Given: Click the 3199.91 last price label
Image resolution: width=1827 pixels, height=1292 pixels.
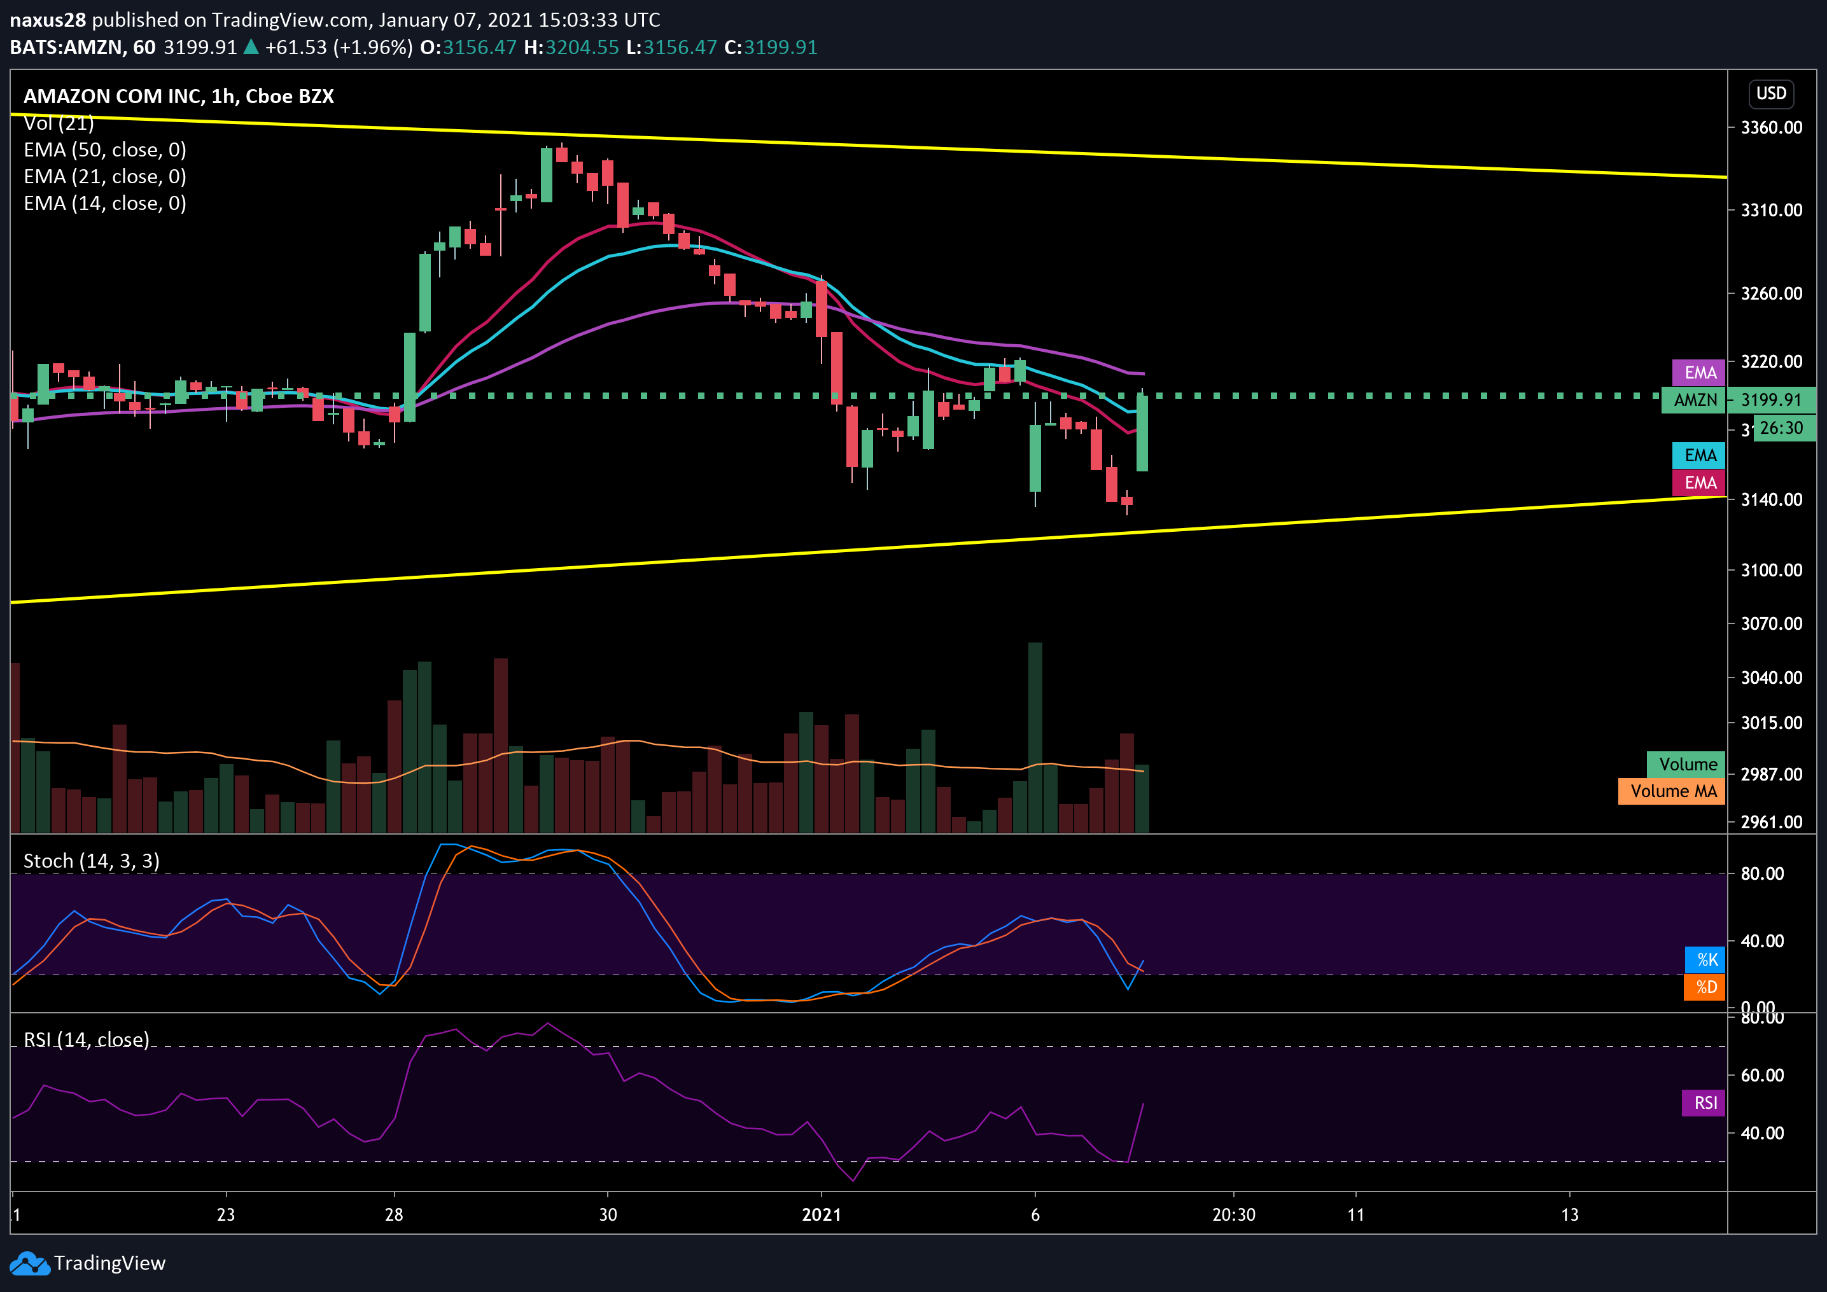Looking at the screenshot, I should click(1771, 400).
